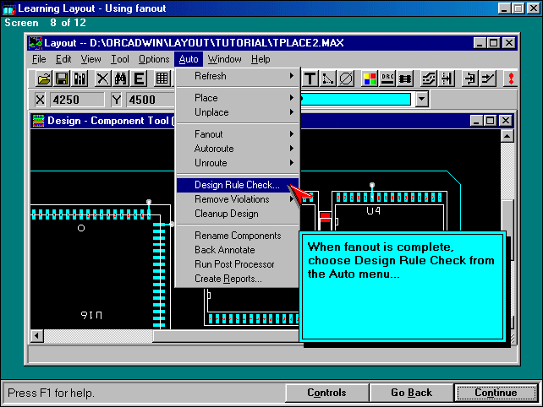Expand the Fanout submenu

pos(237,134)
